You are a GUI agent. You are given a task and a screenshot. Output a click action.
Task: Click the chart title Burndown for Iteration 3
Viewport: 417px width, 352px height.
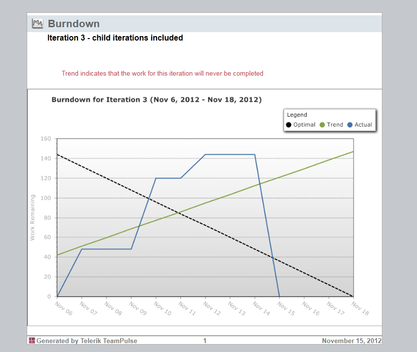click(x=157, y=100)
